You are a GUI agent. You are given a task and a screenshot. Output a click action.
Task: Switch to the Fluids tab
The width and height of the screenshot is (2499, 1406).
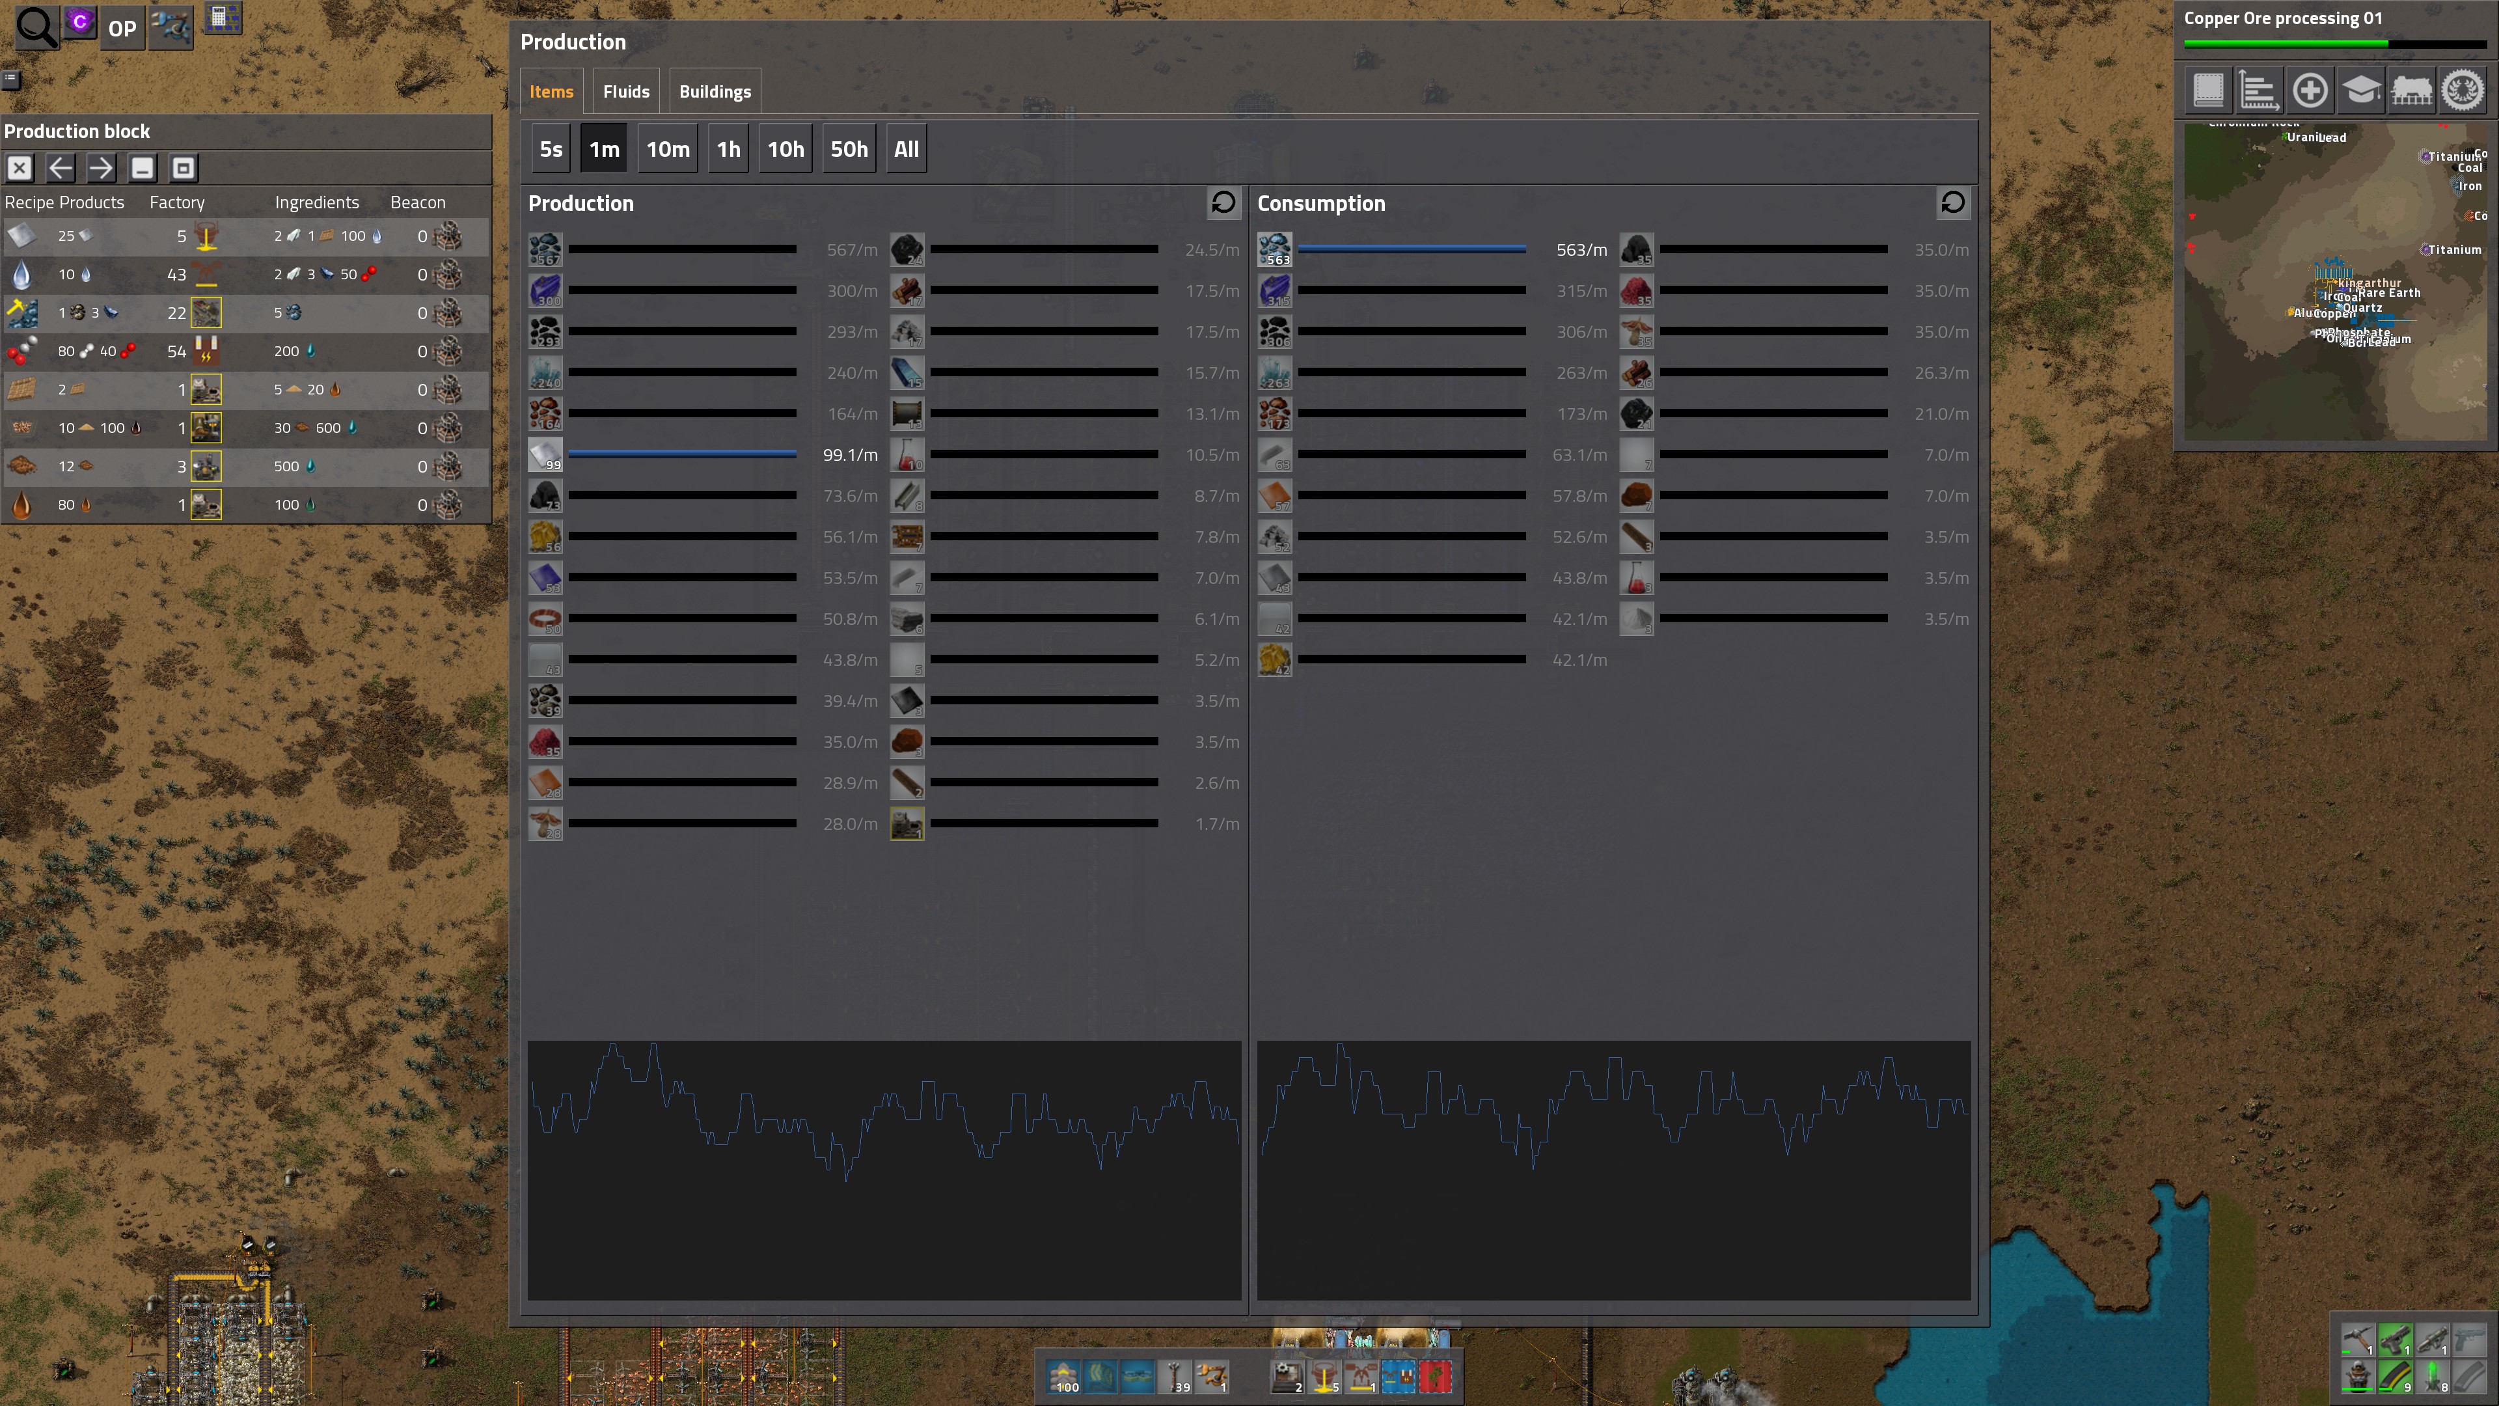pos(625,91)
